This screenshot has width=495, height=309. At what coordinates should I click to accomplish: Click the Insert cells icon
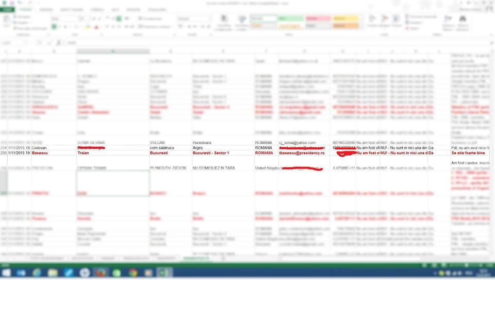(372, 20)
